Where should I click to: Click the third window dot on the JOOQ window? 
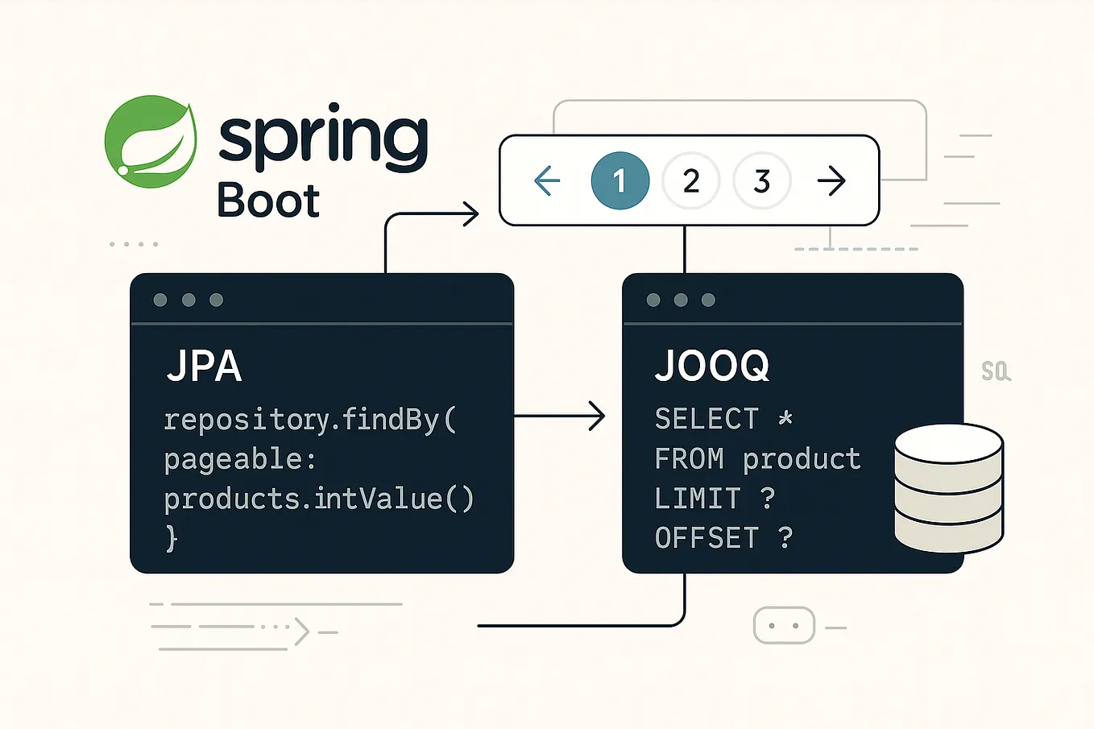coord(708,299)
